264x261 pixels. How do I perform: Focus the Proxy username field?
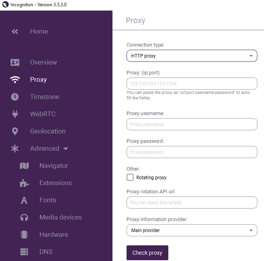pos(192,124)
